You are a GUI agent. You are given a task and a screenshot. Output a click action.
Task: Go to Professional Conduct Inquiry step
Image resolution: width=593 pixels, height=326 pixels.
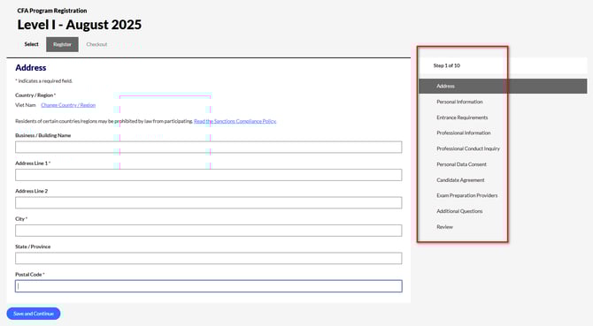(468, 148)
